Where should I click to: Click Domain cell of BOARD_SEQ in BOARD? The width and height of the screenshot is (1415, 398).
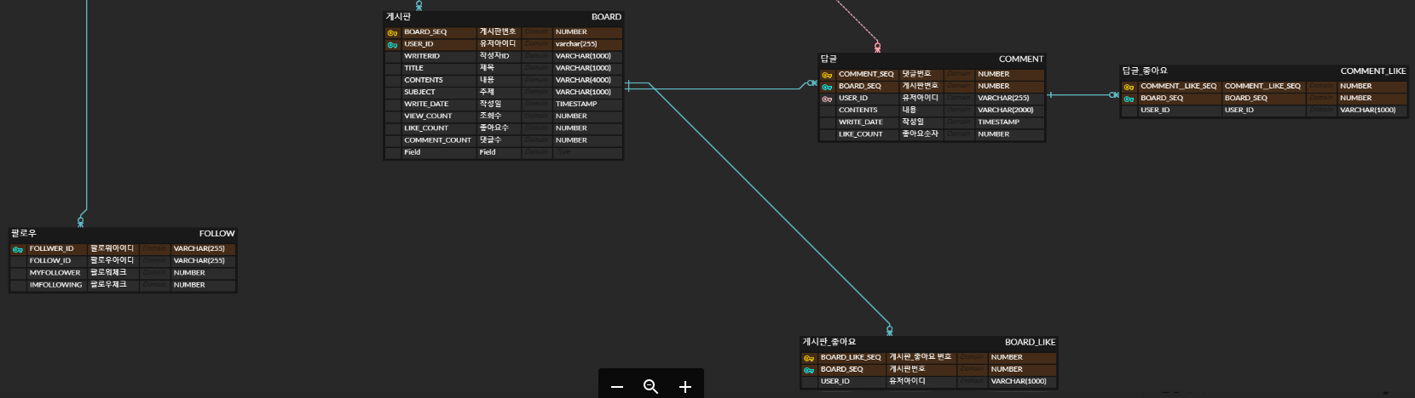tap(536, 32)
